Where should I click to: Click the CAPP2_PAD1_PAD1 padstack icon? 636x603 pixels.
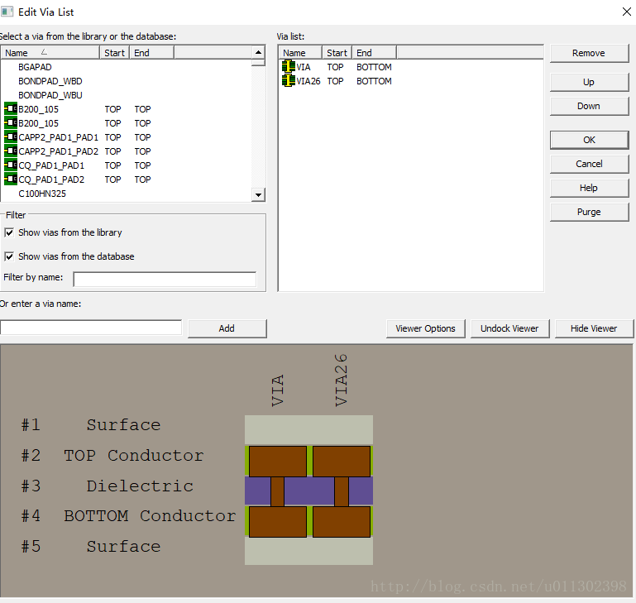(11, 137)
